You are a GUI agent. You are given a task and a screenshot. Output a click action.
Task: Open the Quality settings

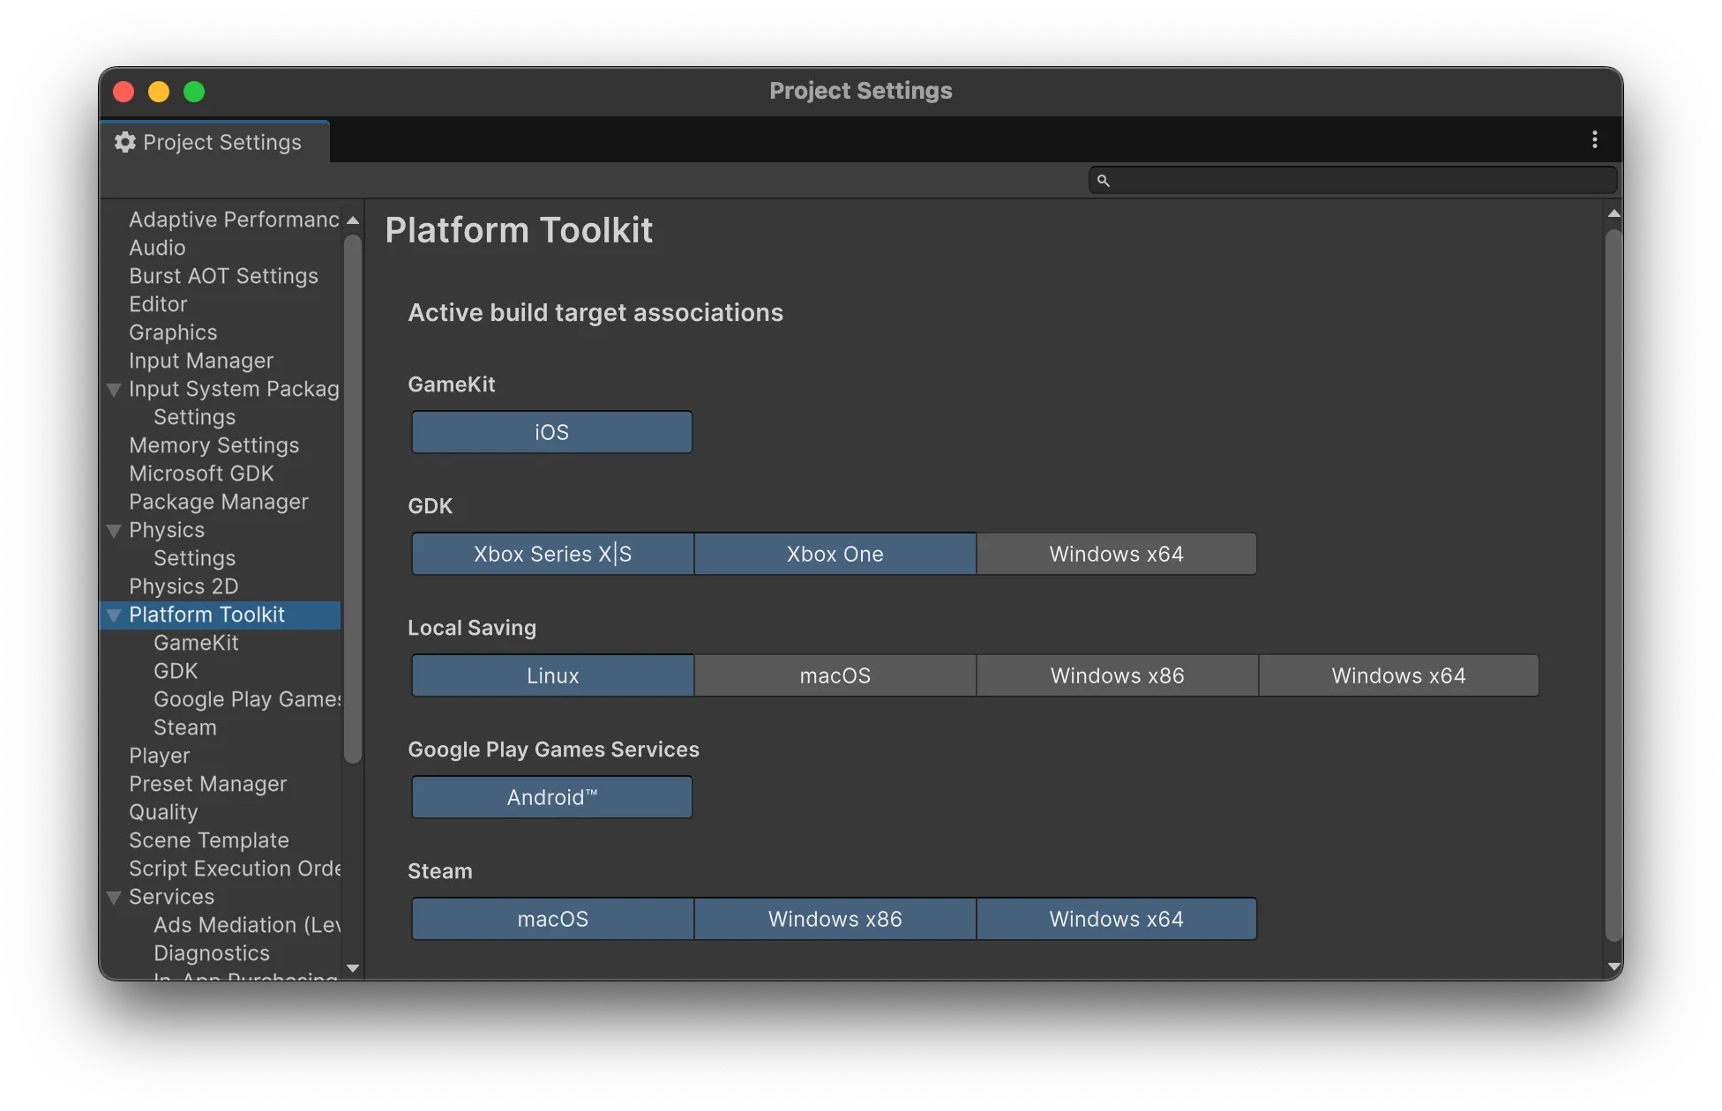pos(163,812)
